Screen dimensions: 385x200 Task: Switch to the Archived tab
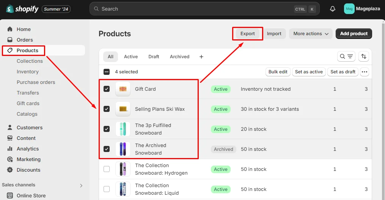click(180, 57)
